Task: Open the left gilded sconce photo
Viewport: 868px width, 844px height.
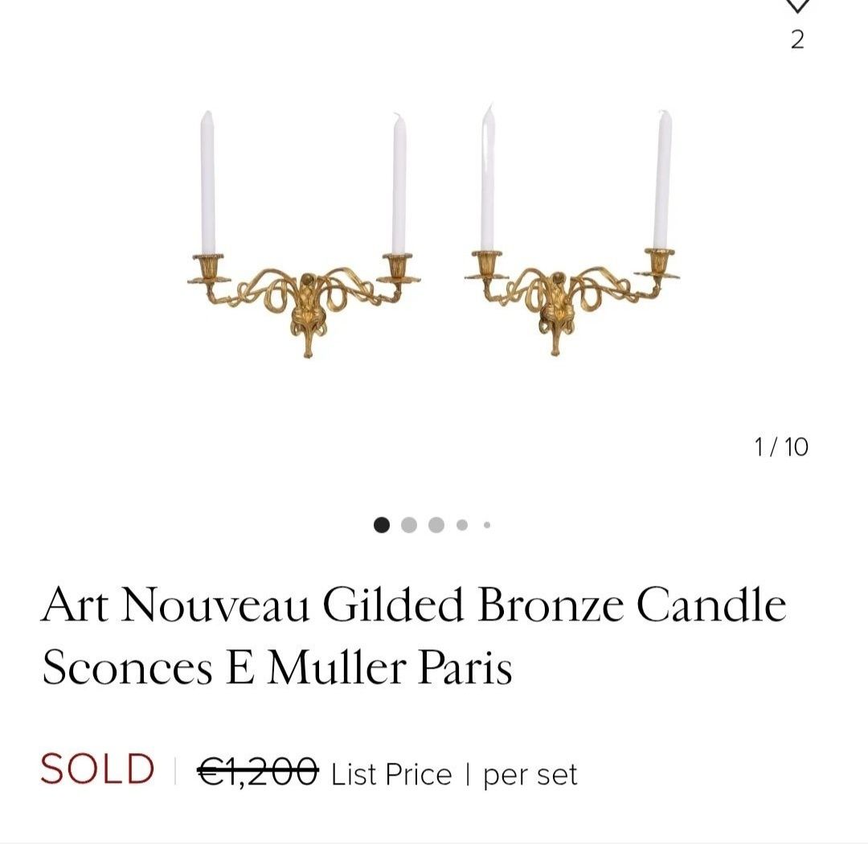Action: 304,234
